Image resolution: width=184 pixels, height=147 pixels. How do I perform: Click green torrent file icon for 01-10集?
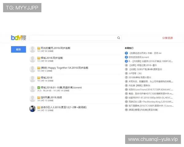click(x=39, y=88)
